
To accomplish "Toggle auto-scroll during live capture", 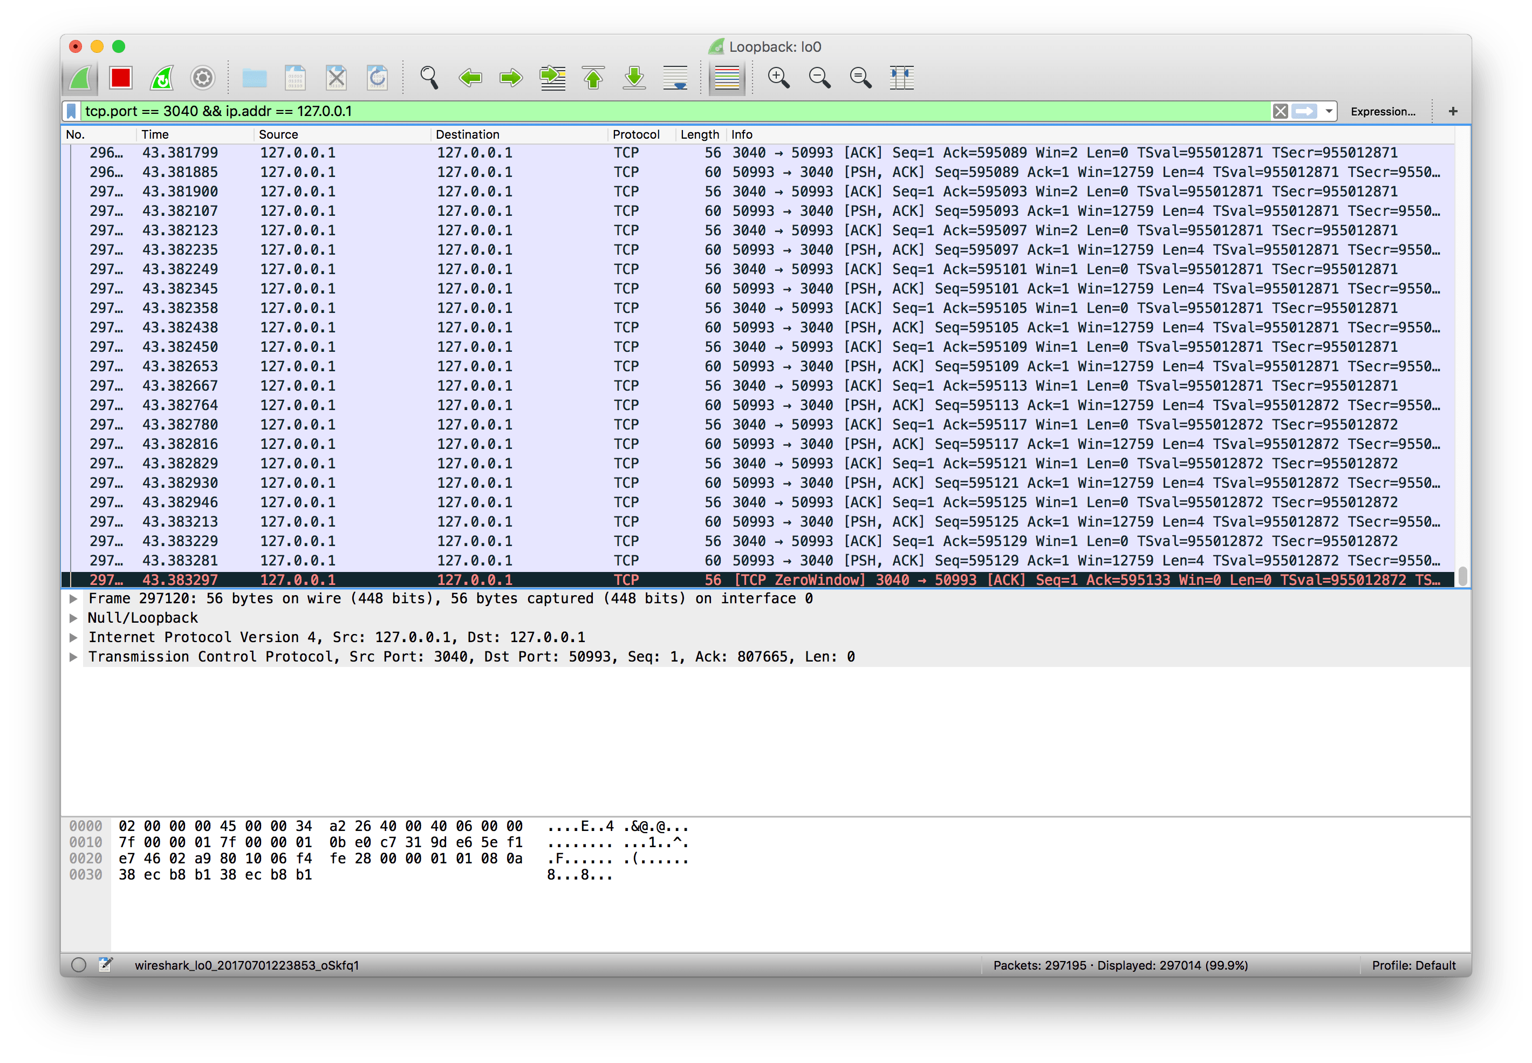I will pyautogui.click(x=675, y=78).
